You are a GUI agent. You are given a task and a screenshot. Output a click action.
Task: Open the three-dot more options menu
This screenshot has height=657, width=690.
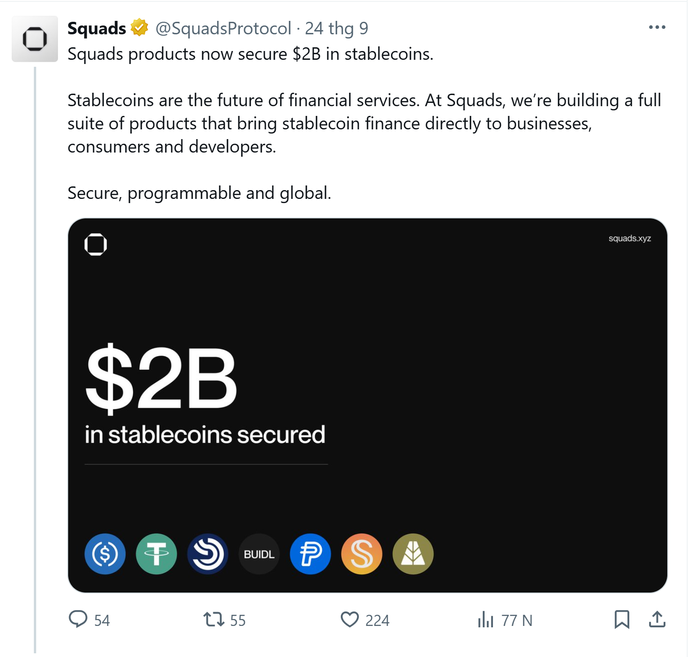coord(657,27)
